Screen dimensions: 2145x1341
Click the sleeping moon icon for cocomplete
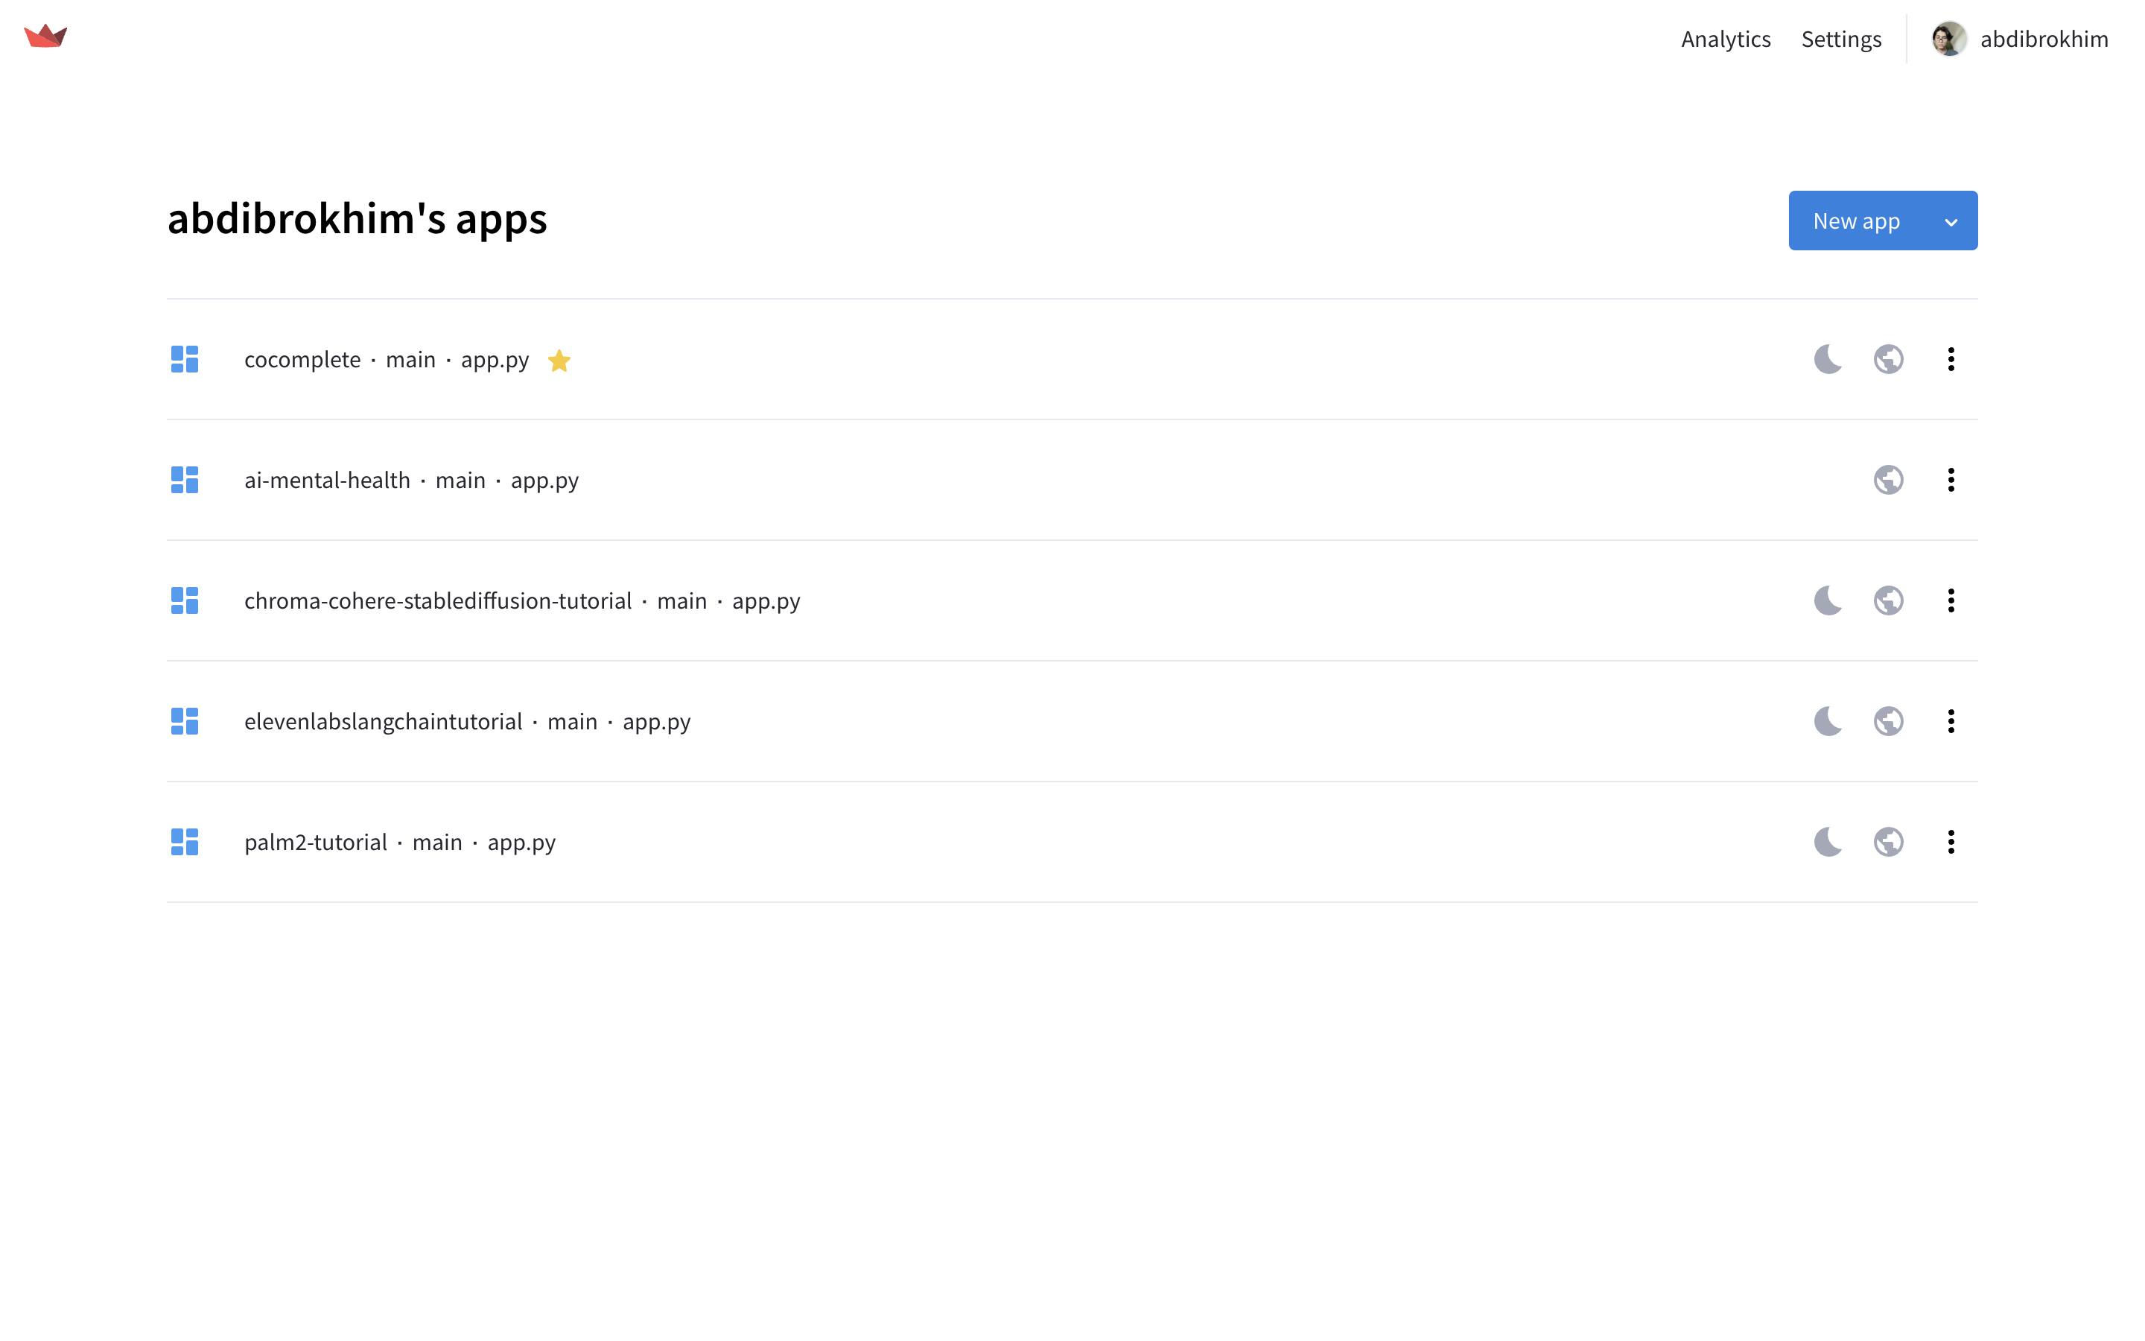[1828, 359]
